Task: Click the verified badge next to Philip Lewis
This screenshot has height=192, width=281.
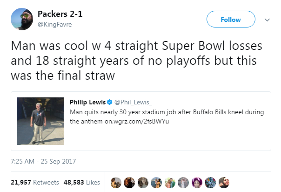Action: click(109, 102)
